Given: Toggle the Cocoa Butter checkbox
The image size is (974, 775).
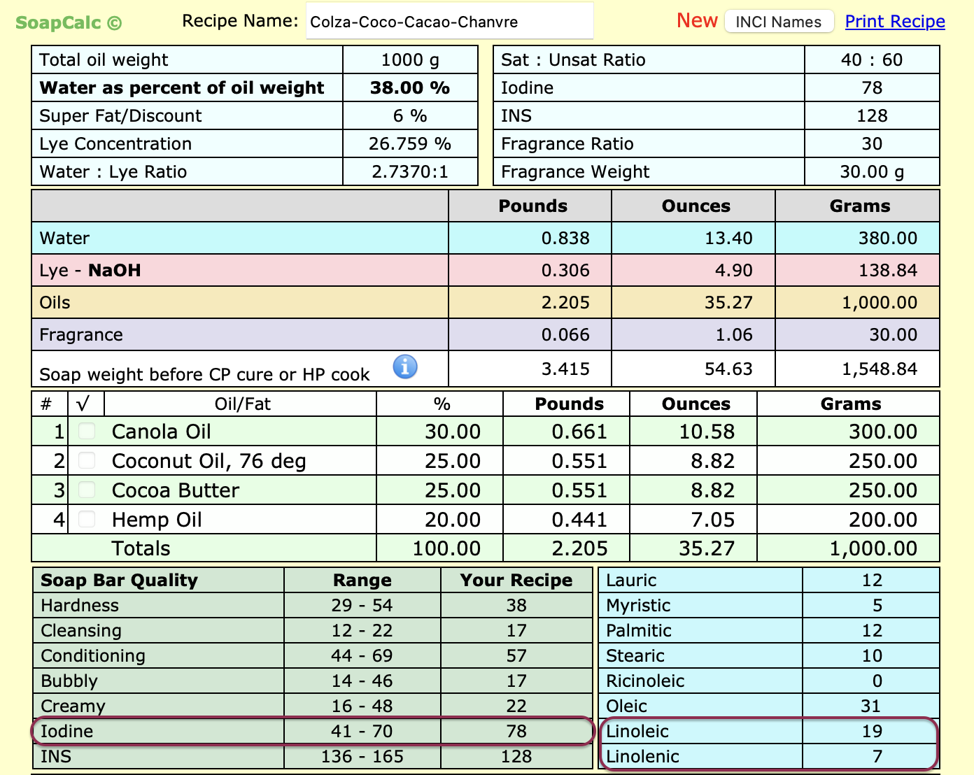Looking at the screenshot, I should pyautogui.click(x=87, y=490).
